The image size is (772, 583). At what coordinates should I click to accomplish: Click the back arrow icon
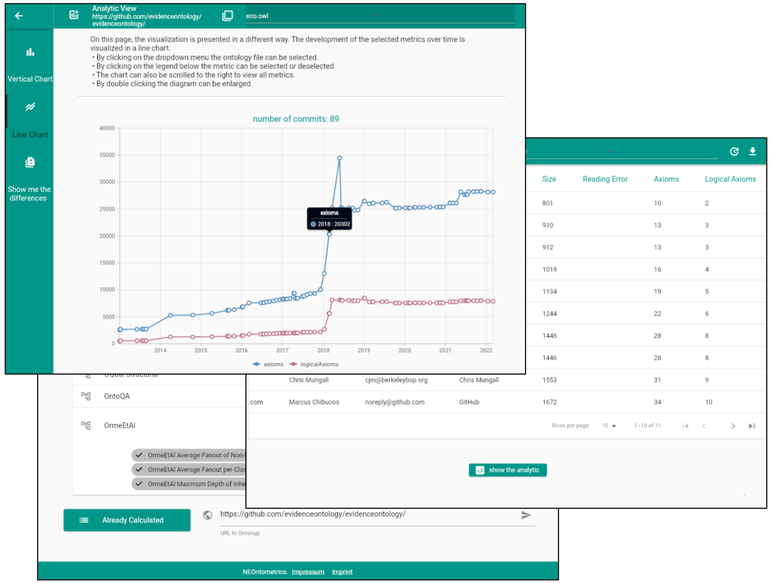19,16
